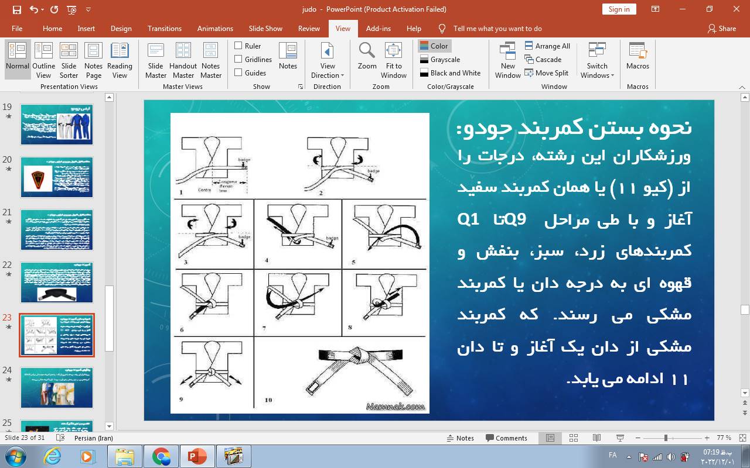This screenshot has width=750, height=468.
Task: Open Customize Quick Access Toolbar dropdown
Action: pyautogui.click(x=88, y=9)
